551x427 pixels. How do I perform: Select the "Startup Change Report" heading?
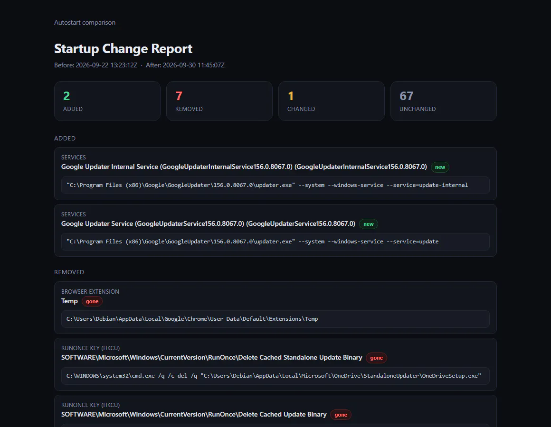click(x=123, y=48)
